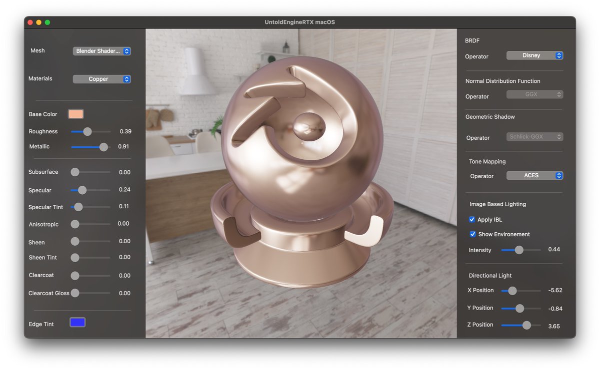Open the BRDF Operator dropdown set to Disney

pos(535,55)
